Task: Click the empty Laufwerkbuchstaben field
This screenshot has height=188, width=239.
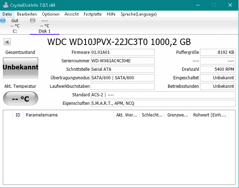Action: click(123, 86)
